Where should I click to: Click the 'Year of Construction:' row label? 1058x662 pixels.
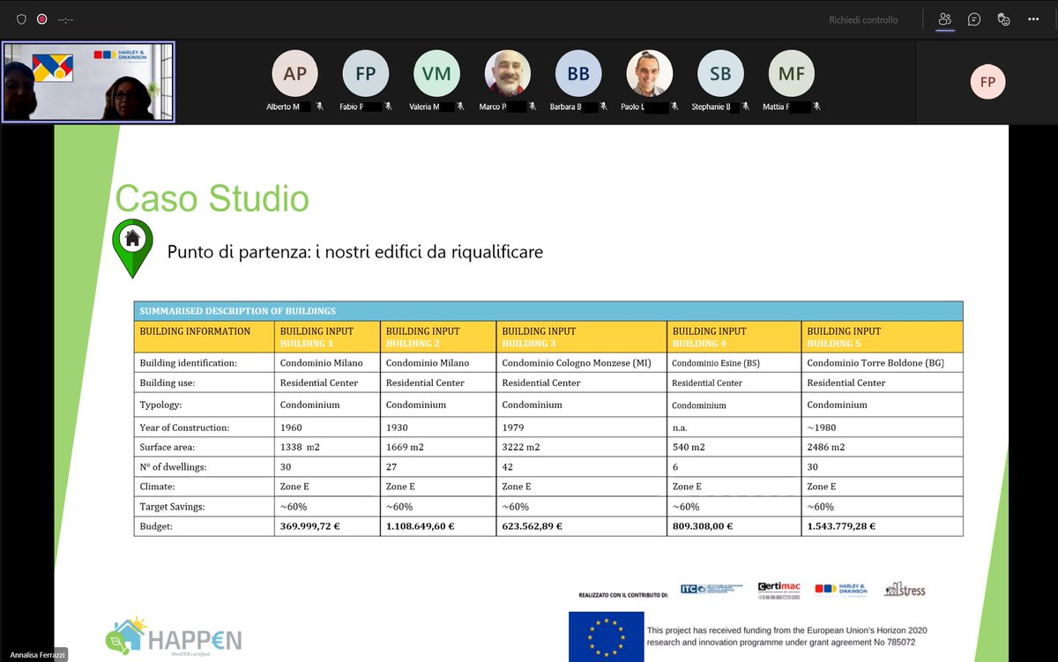pyautogui.click(x=183, y=428)
